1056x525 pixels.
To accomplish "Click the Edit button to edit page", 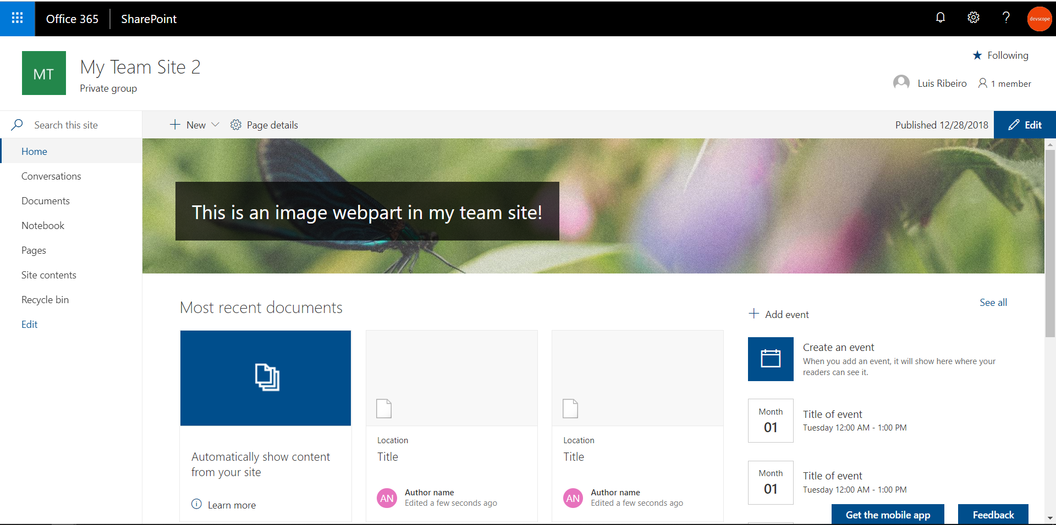I will pyautogui.click(x=1025, y=125).
